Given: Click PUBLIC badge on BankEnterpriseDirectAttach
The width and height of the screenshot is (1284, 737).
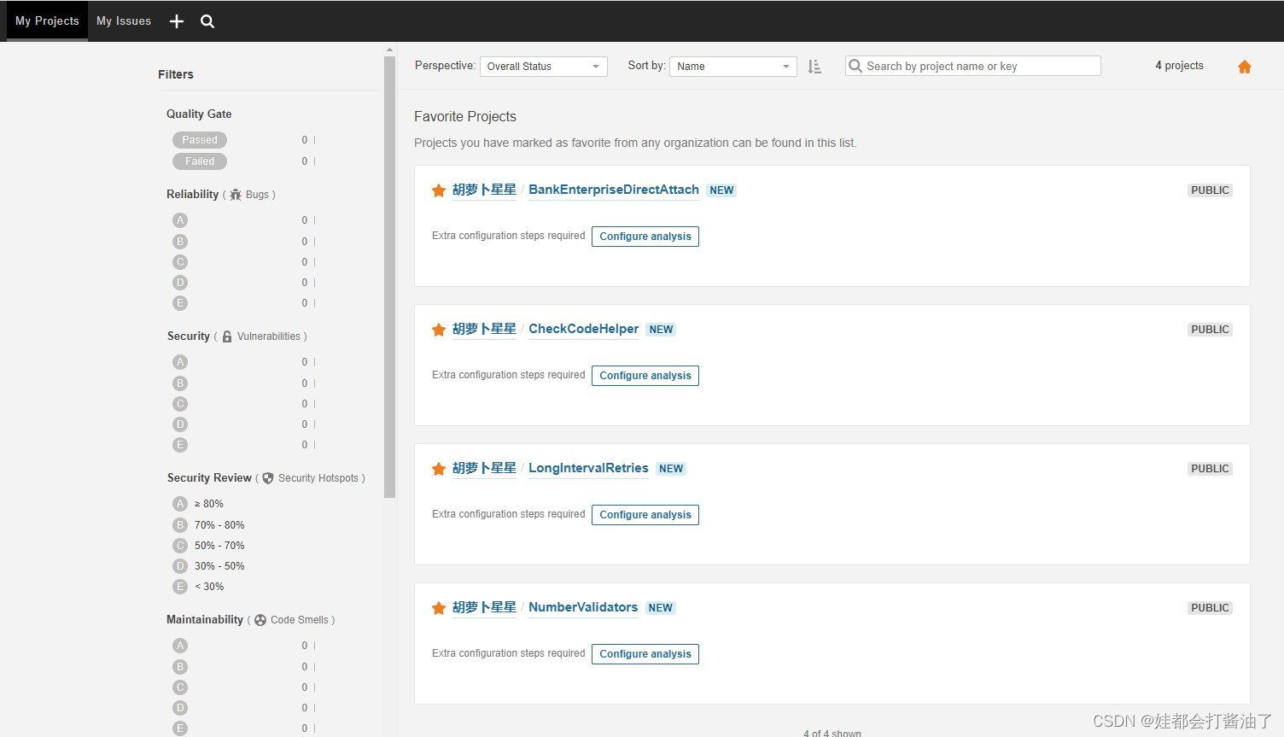Looking at the screenshot, I should (1210, 190).
